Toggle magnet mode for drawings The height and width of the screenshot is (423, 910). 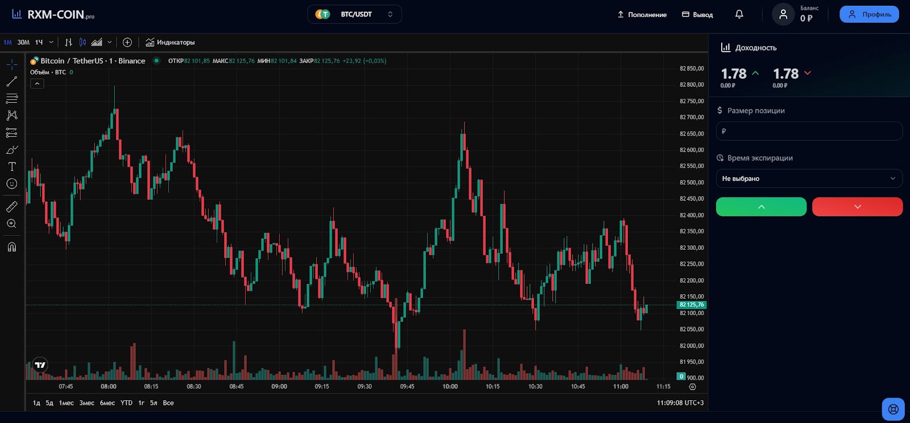click(x=11, y=247)
